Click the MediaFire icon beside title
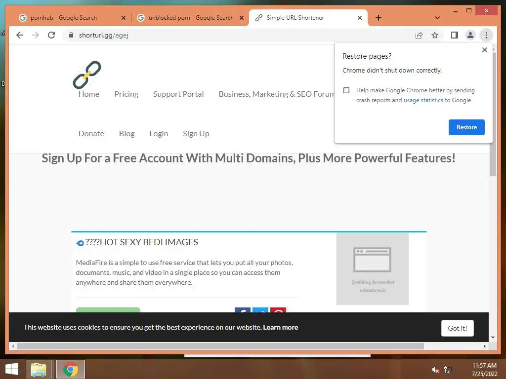This screenshot has width=506, height=379. (x=80, y=243)
